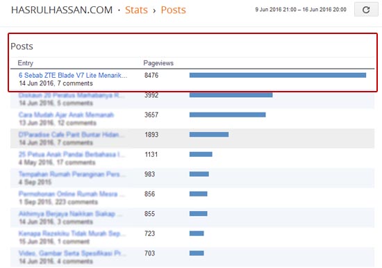Click the 983 pageviews value
Screen dimensions: 382x268
[149, 174]
